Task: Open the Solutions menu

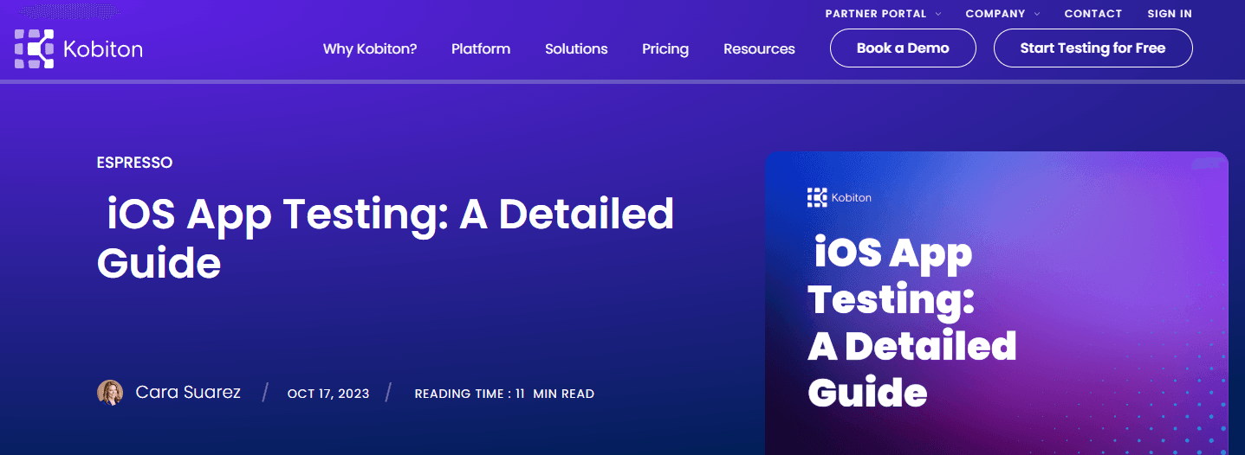Action: [x=576, y=49]
